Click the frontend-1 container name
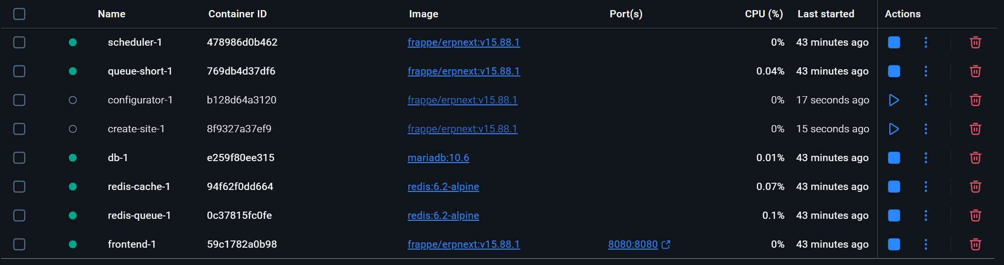Viewport: 1004px width, 265px height. (132, 244)
